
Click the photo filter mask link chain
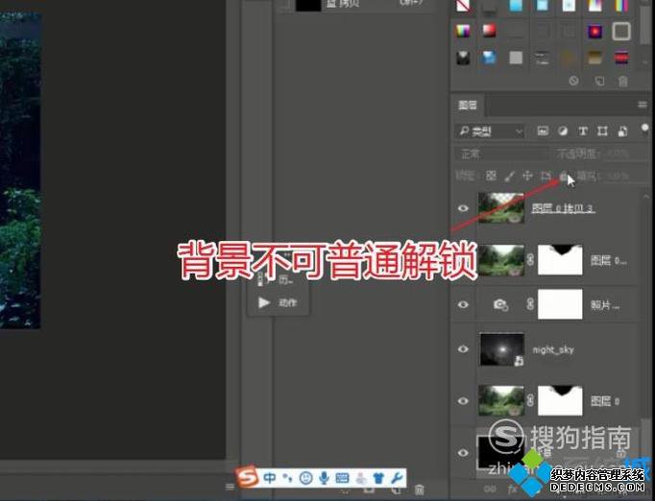pos(530,304)
